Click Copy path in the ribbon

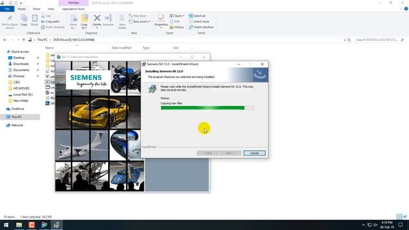[50, 21]
